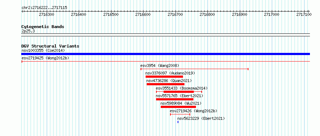
Task: Click the thin red esv3954 interval line
Action: tap(195, 69)
